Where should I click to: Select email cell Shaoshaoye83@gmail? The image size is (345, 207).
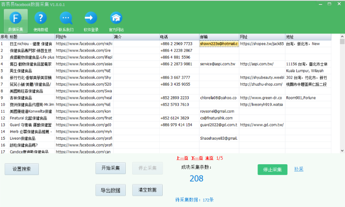(219, 138)
